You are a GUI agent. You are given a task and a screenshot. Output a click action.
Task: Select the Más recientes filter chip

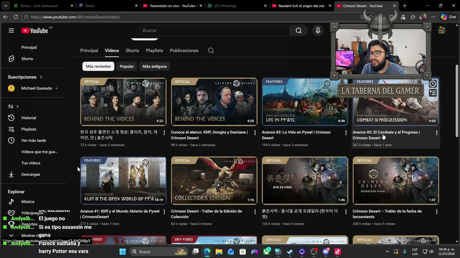pyautogui.click(x=98, y=66)
